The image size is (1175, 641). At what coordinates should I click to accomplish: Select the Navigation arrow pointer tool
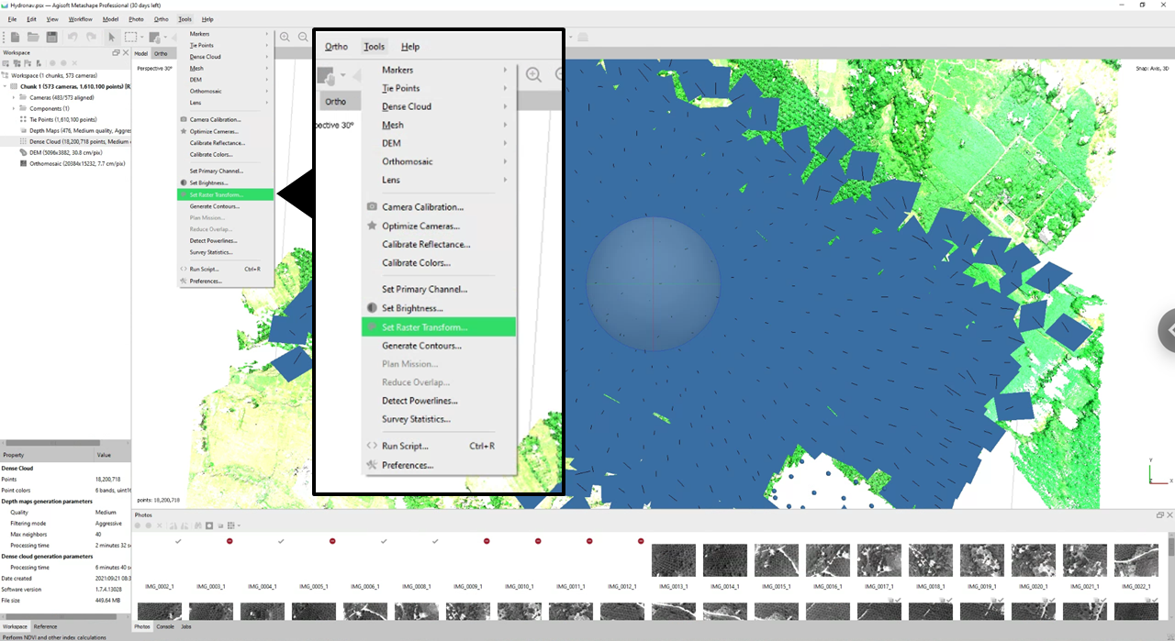112,38
